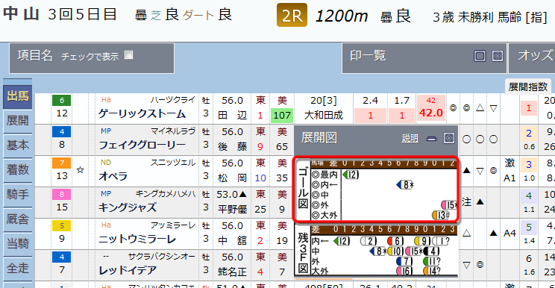Switch to the 騎手 side tab
Screen dimensions: 555x288
click(x=18, y=194)
